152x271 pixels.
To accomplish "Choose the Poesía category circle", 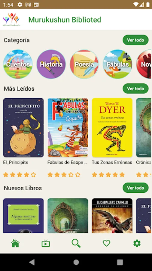I will pos(84,64).
